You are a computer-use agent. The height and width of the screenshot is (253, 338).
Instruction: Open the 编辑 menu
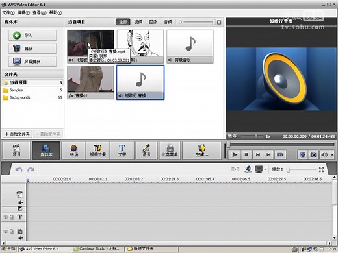tap(23, 13)
